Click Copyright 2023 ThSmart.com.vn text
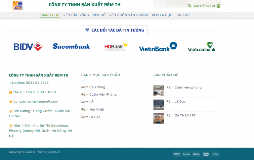The width and height of the screenshot is (254, 160). pyautogui.click(x=34, y=152)
